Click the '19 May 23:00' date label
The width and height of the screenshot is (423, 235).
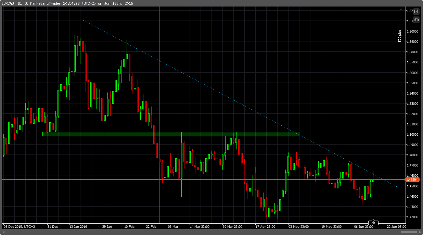pos(331,226)
